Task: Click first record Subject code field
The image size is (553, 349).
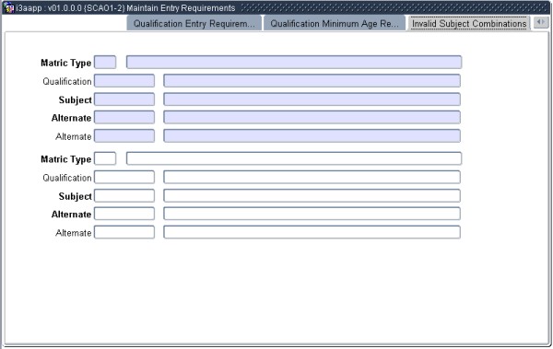Action: point(124,99)
